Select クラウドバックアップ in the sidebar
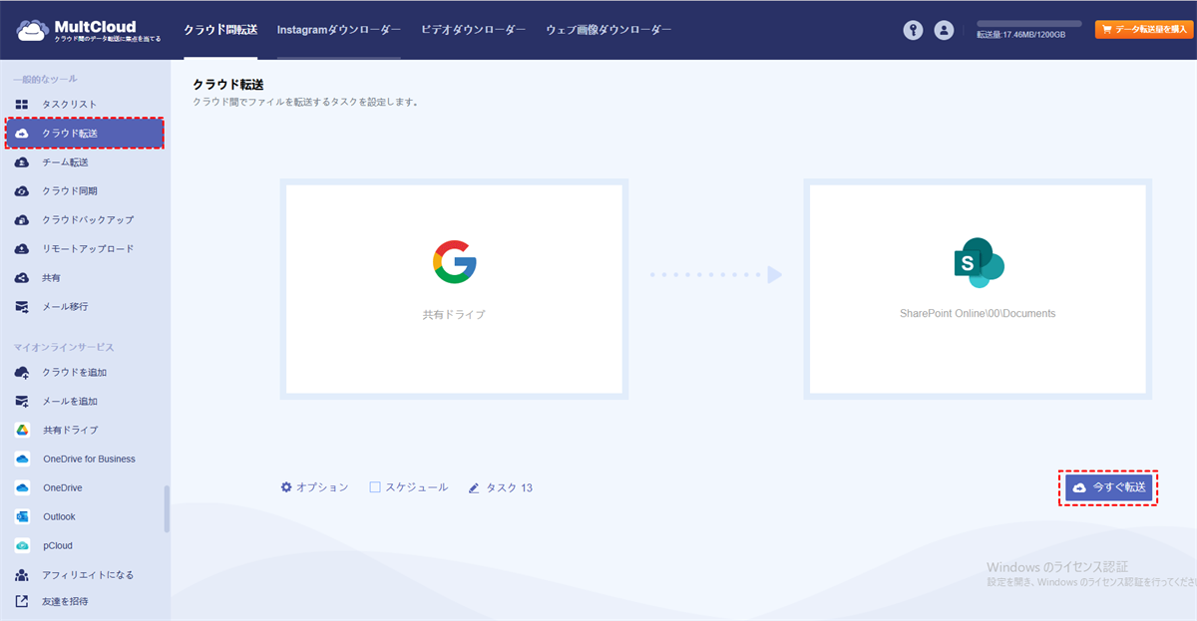The width and height of the screenshot is (1197, 621). click(88, 220)
